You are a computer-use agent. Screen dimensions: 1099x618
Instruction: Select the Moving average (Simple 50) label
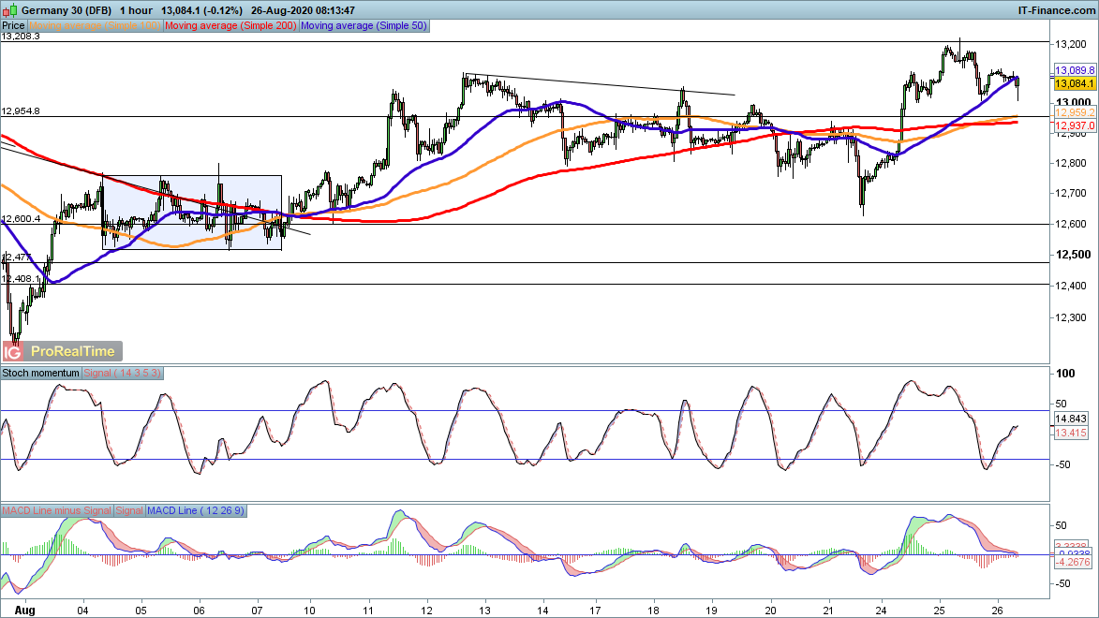363,26
